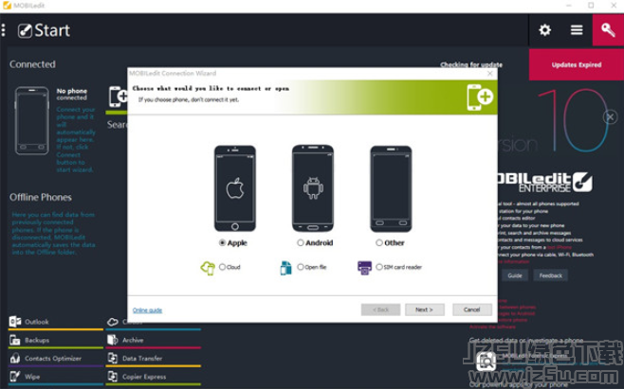Viewport: 624px width, 389px height.
Task: Dismiss the version 10 banner close icon
Action: [x=610, y=116]
